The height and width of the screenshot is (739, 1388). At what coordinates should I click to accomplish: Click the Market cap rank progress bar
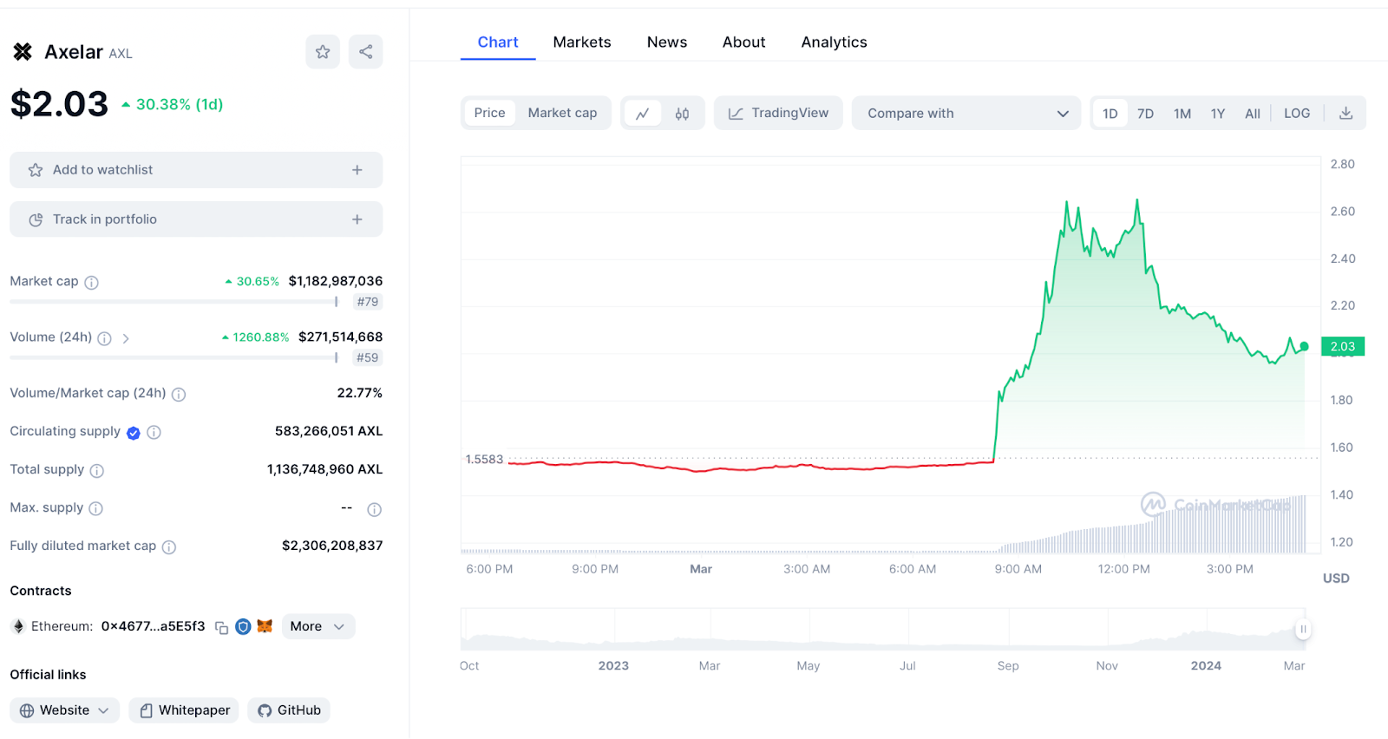pyautogui.click(x=173, y=302)
